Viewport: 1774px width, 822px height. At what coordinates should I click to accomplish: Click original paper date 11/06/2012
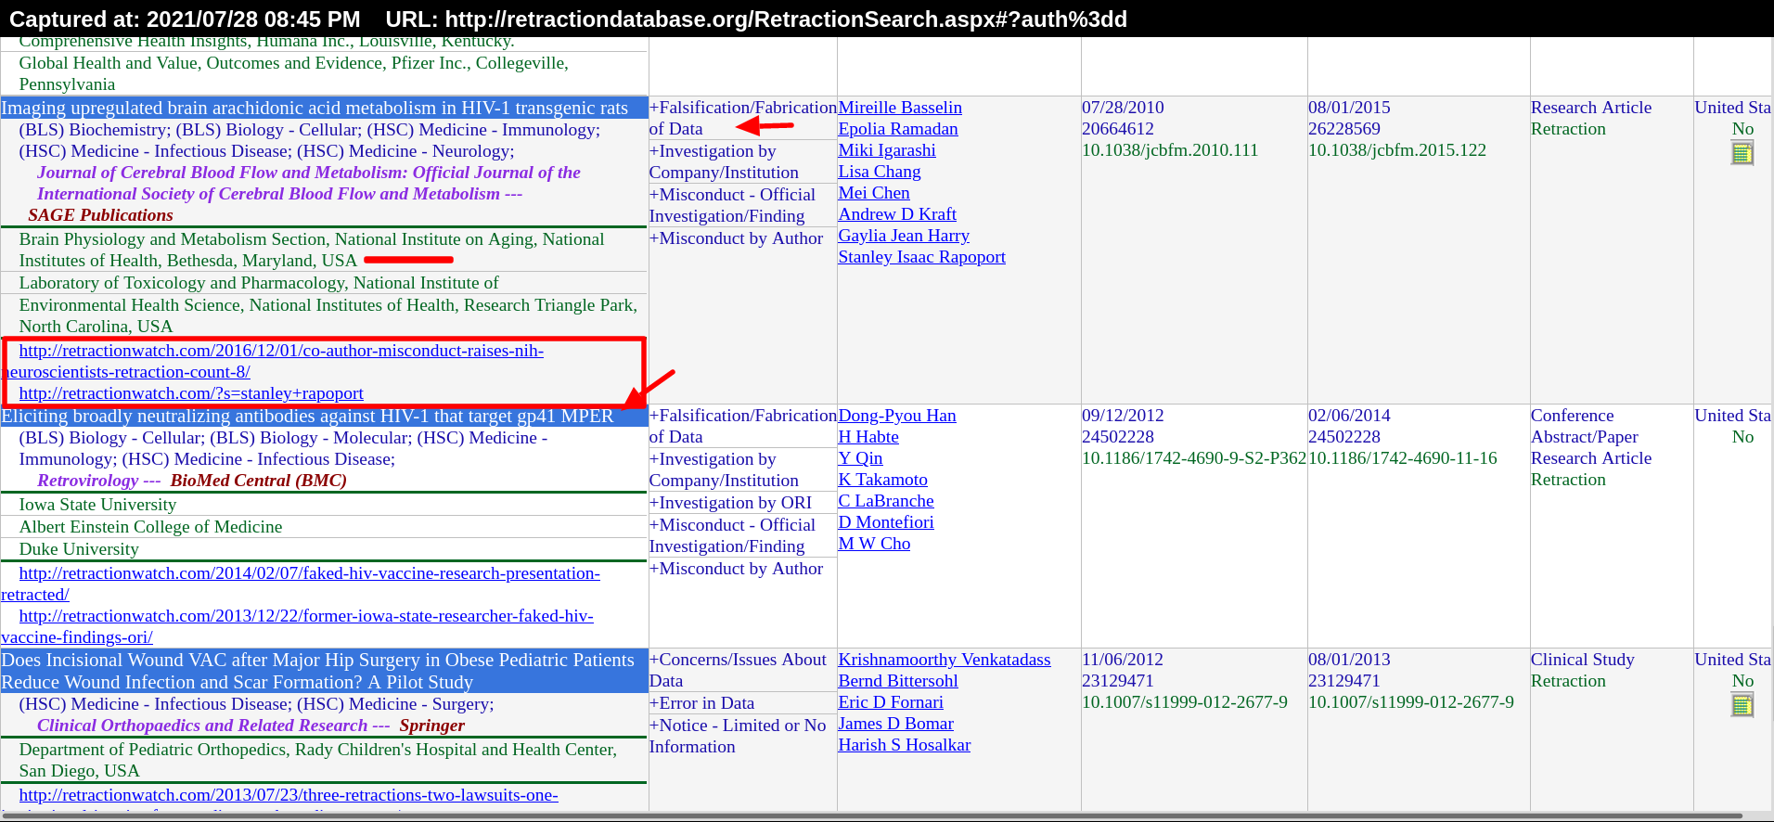[x=1123, y=660]
